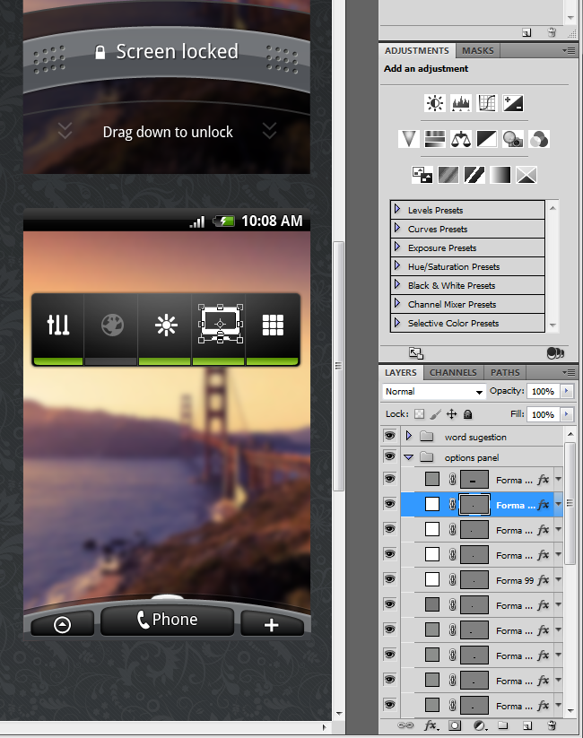
Task: Hide the 'word sugestion' layer group
Action: (389, 436)
